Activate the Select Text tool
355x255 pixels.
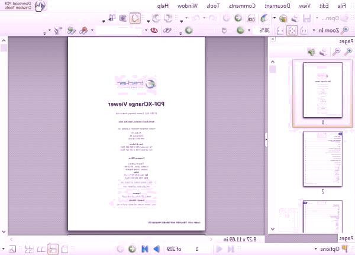pos(112,18)
